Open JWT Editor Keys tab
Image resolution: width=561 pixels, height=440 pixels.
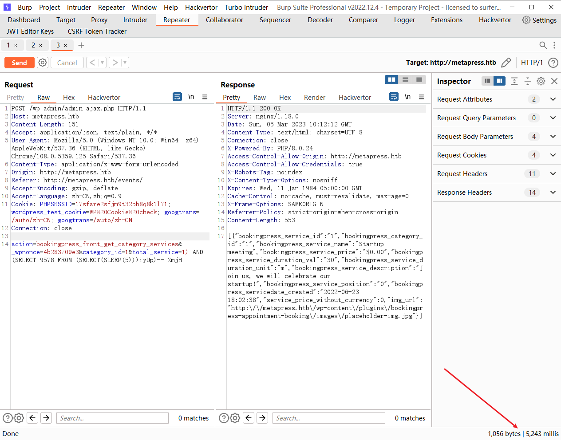click(x=30, y=31)
